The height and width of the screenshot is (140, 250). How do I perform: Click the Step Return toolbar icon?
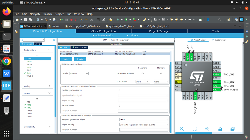click(91, 19)
